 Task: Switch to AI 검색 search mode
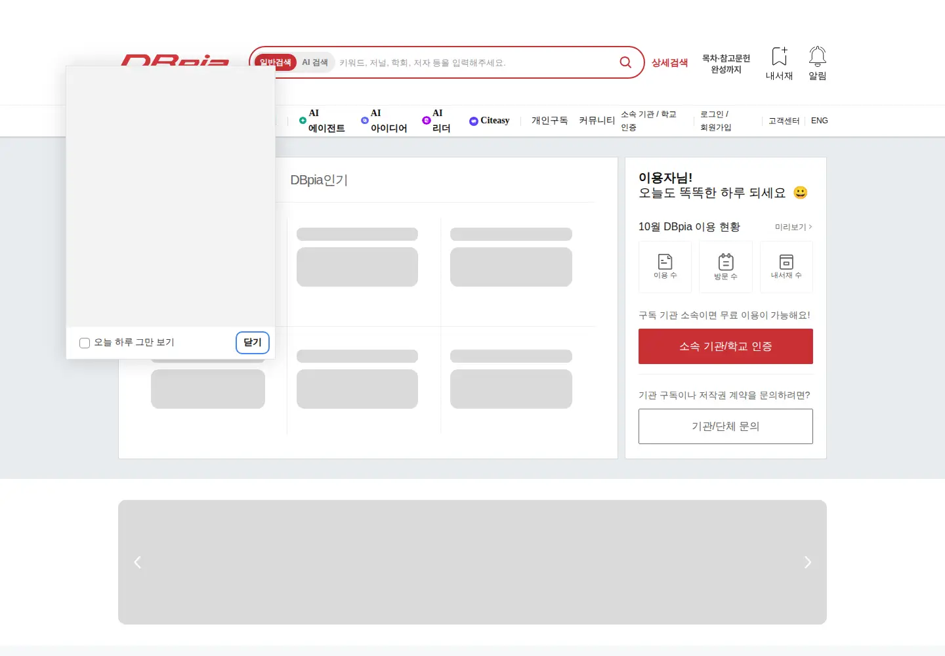315,62
